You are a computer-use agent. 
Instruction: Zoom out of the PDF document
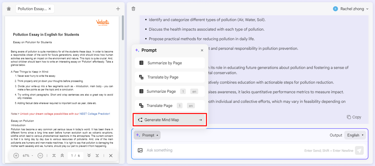(40, 155)
